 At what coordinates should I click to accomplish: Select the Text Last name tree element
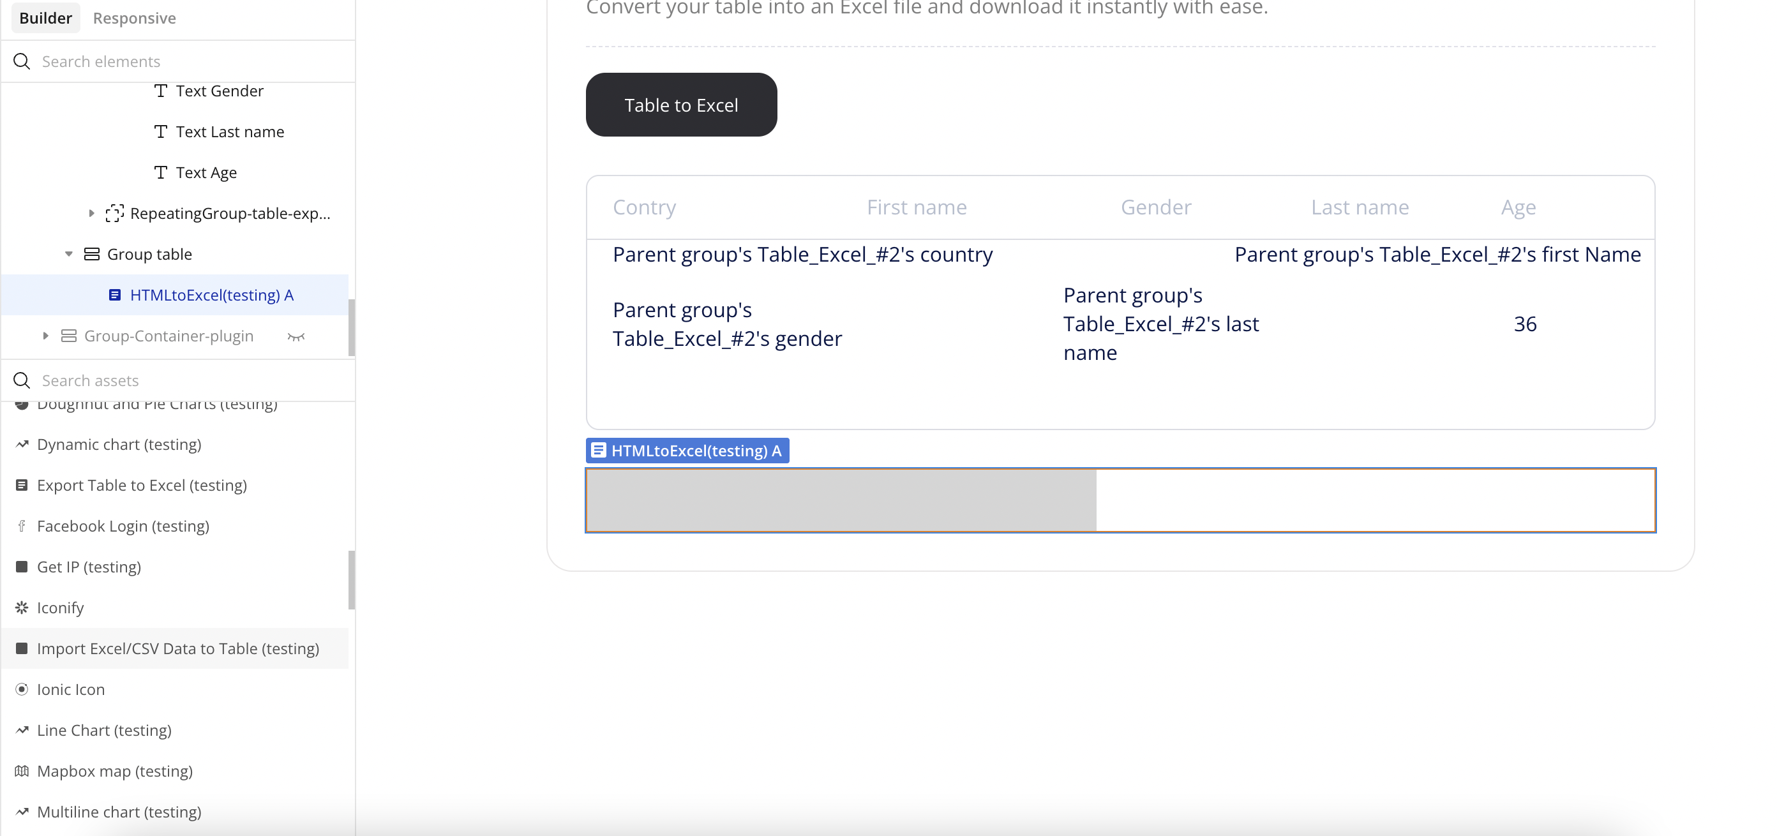tap(230, 131)
